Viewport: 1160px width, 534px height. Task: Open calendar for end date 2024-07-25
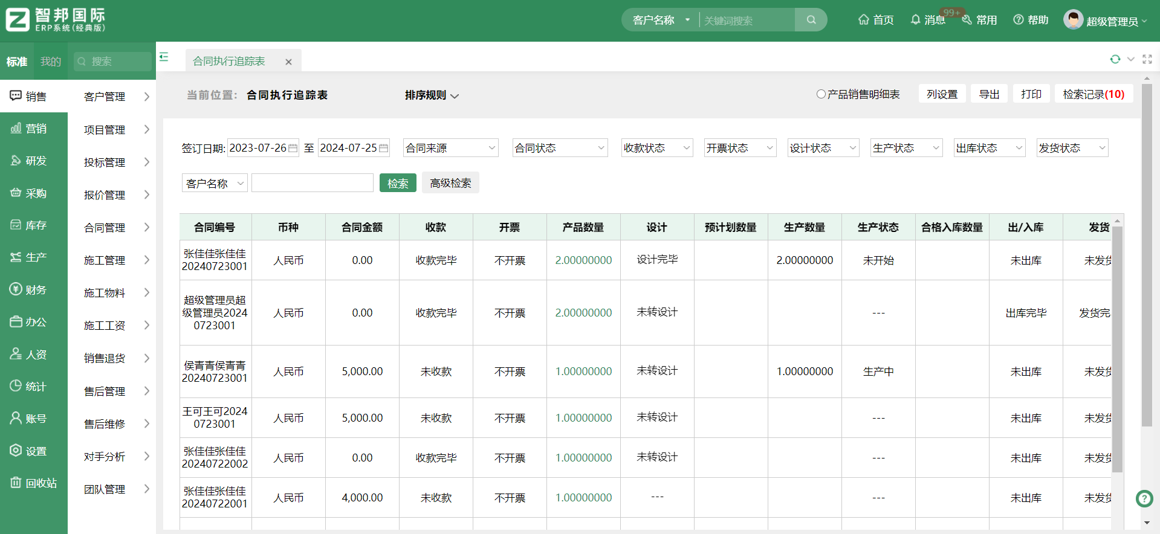click(384, 148)
